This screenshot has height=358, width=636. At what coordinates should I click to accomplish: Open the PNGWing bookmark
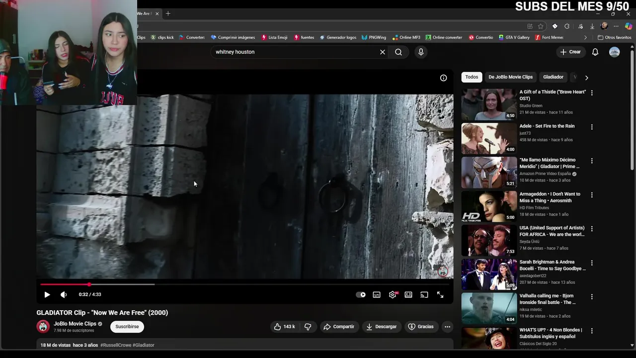pos(374,37)
